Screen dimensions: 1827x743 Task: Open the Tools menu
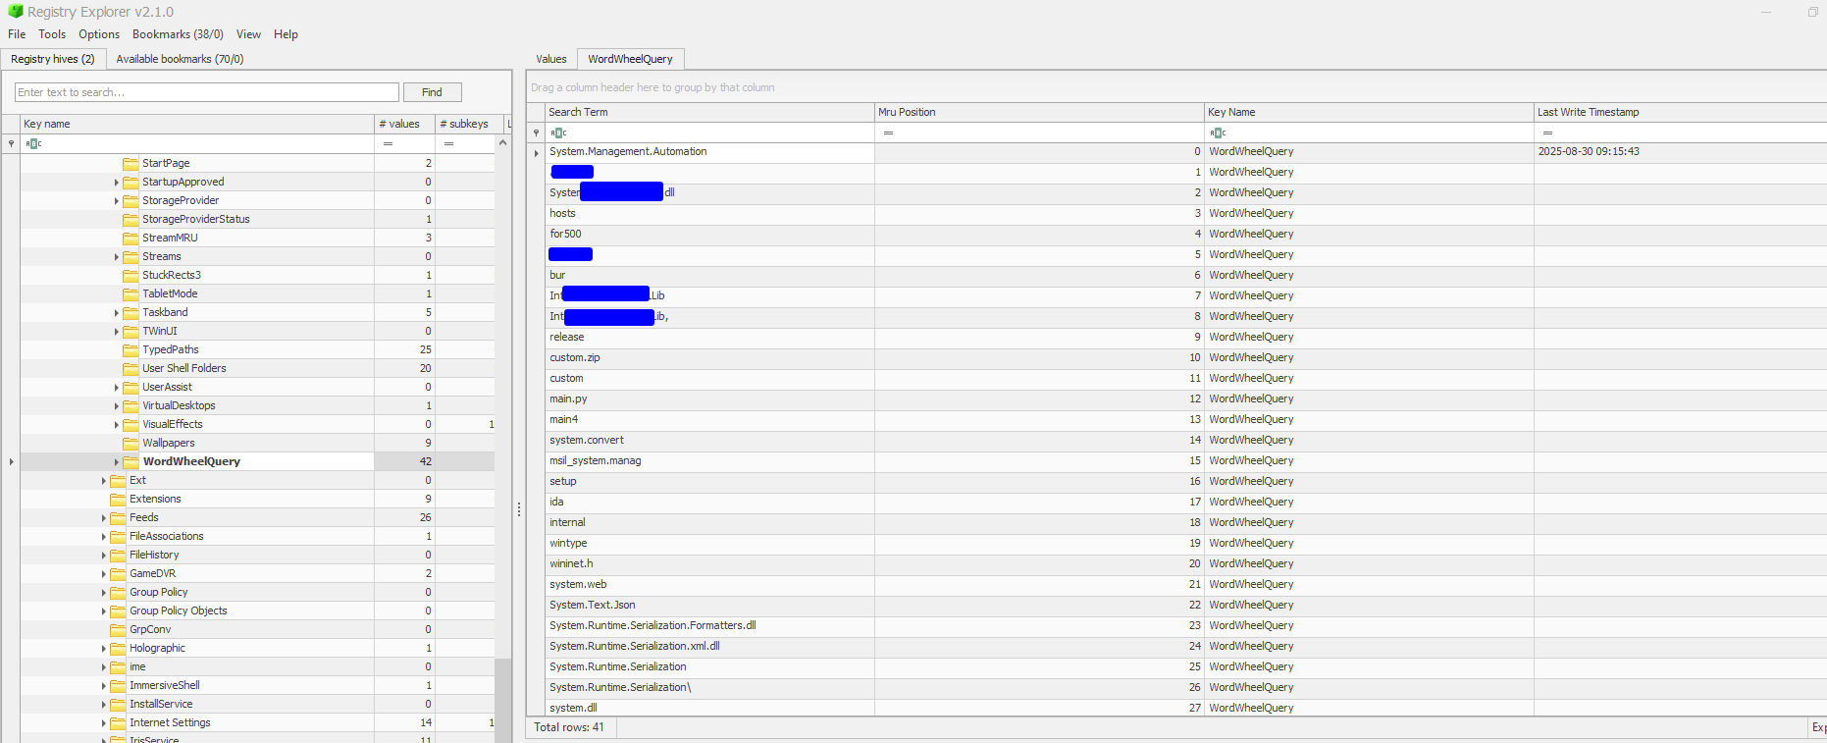(52, 34)
